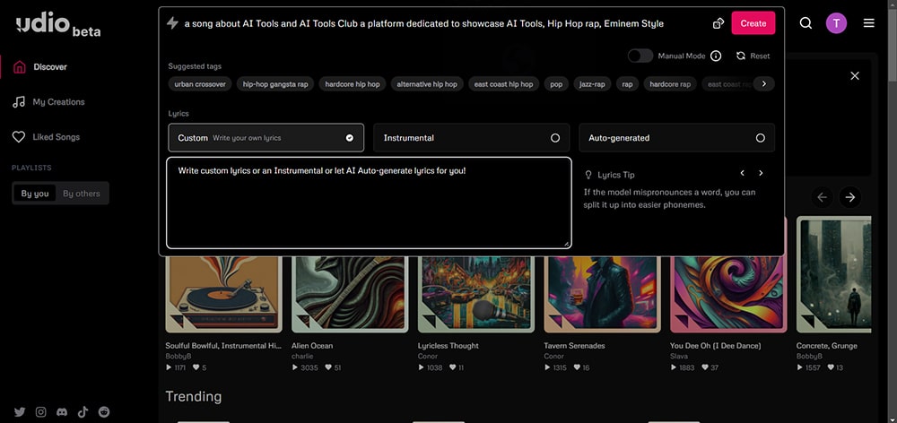Click the lightning bolt prompt icon
897x423 pixels.
(x=172, y=23)
